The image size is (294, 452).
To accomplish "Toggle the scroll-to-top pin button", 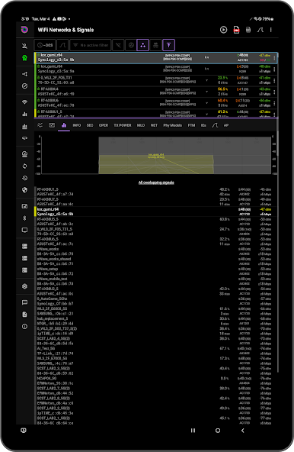I will 169,45.
